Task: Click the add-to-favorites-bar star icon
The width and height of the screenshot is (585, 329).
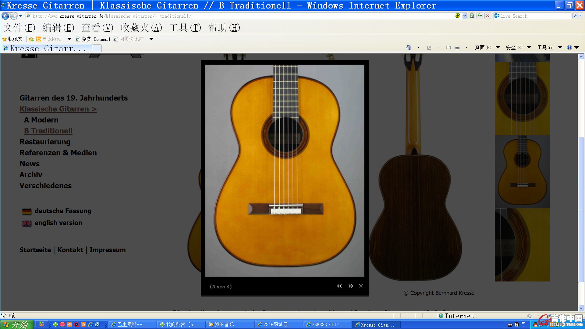Action: [31, 39]
